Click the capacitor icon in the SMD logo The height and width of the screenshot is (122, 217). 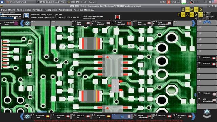pos(196,9)
